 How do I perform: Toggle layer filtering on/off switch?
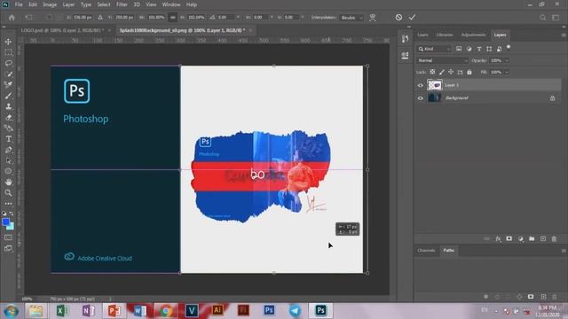pyautogui.click(x=509, y=47)
